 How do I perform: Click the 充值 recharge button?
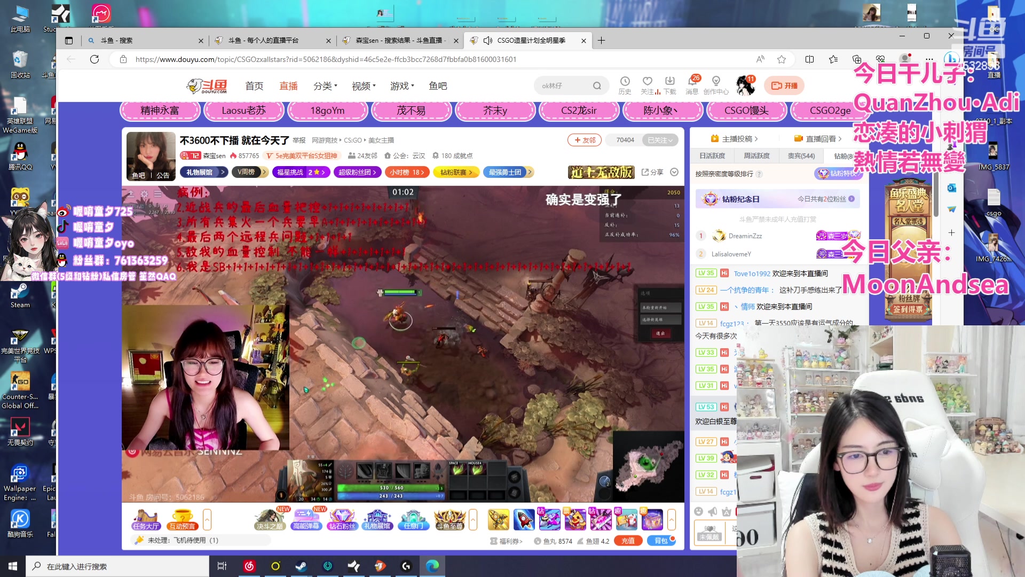[x=628, y=541]
